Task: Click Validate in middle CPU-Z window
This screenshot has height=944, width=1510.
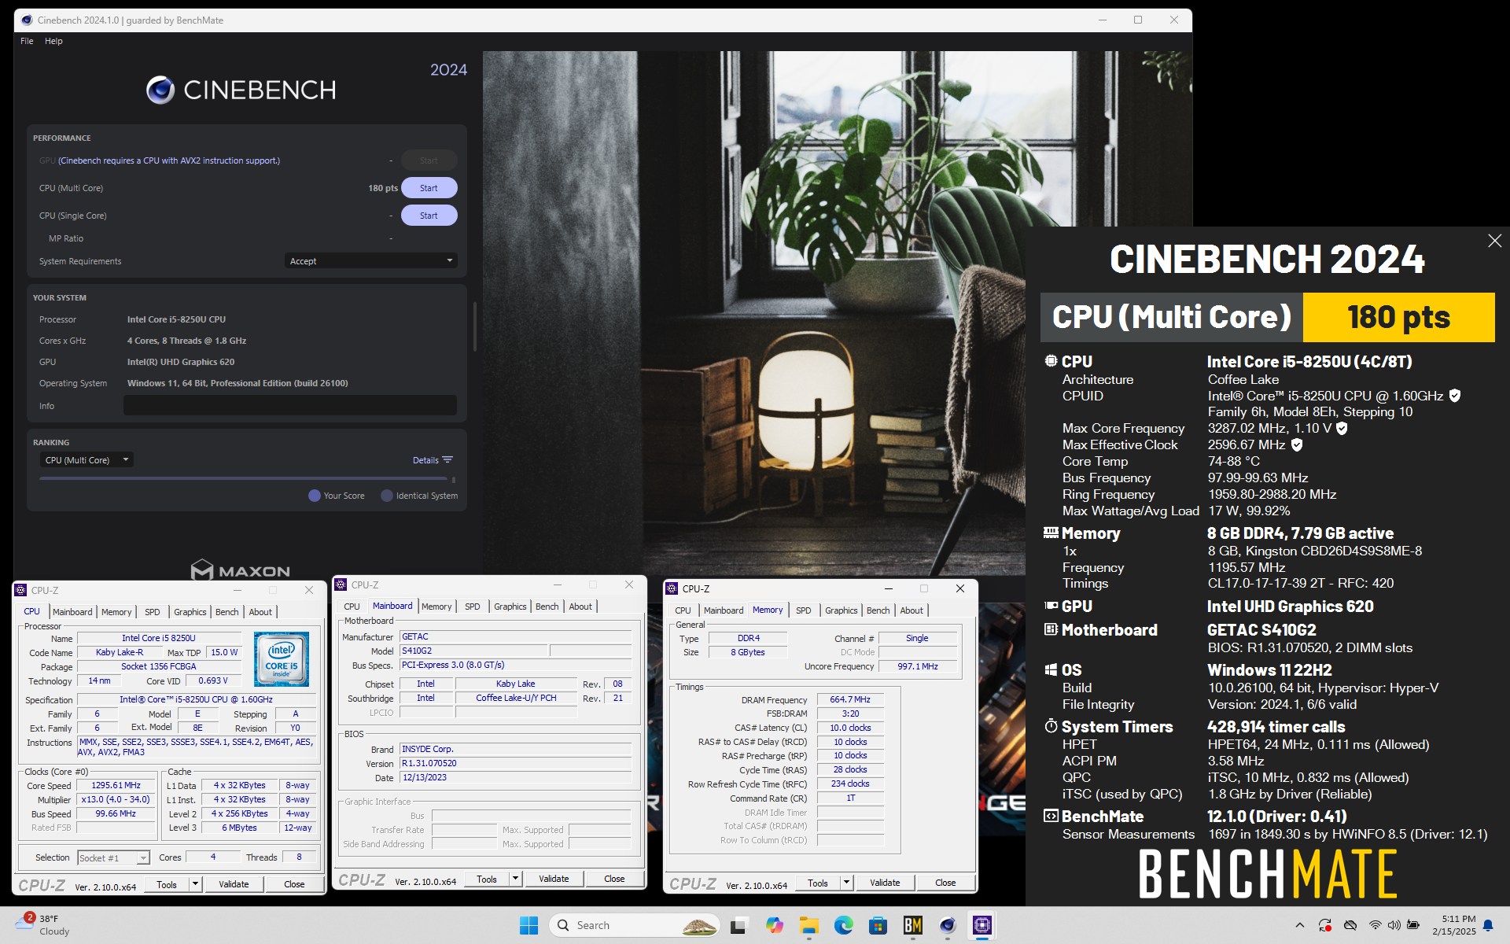Action: tap(554, 879)
